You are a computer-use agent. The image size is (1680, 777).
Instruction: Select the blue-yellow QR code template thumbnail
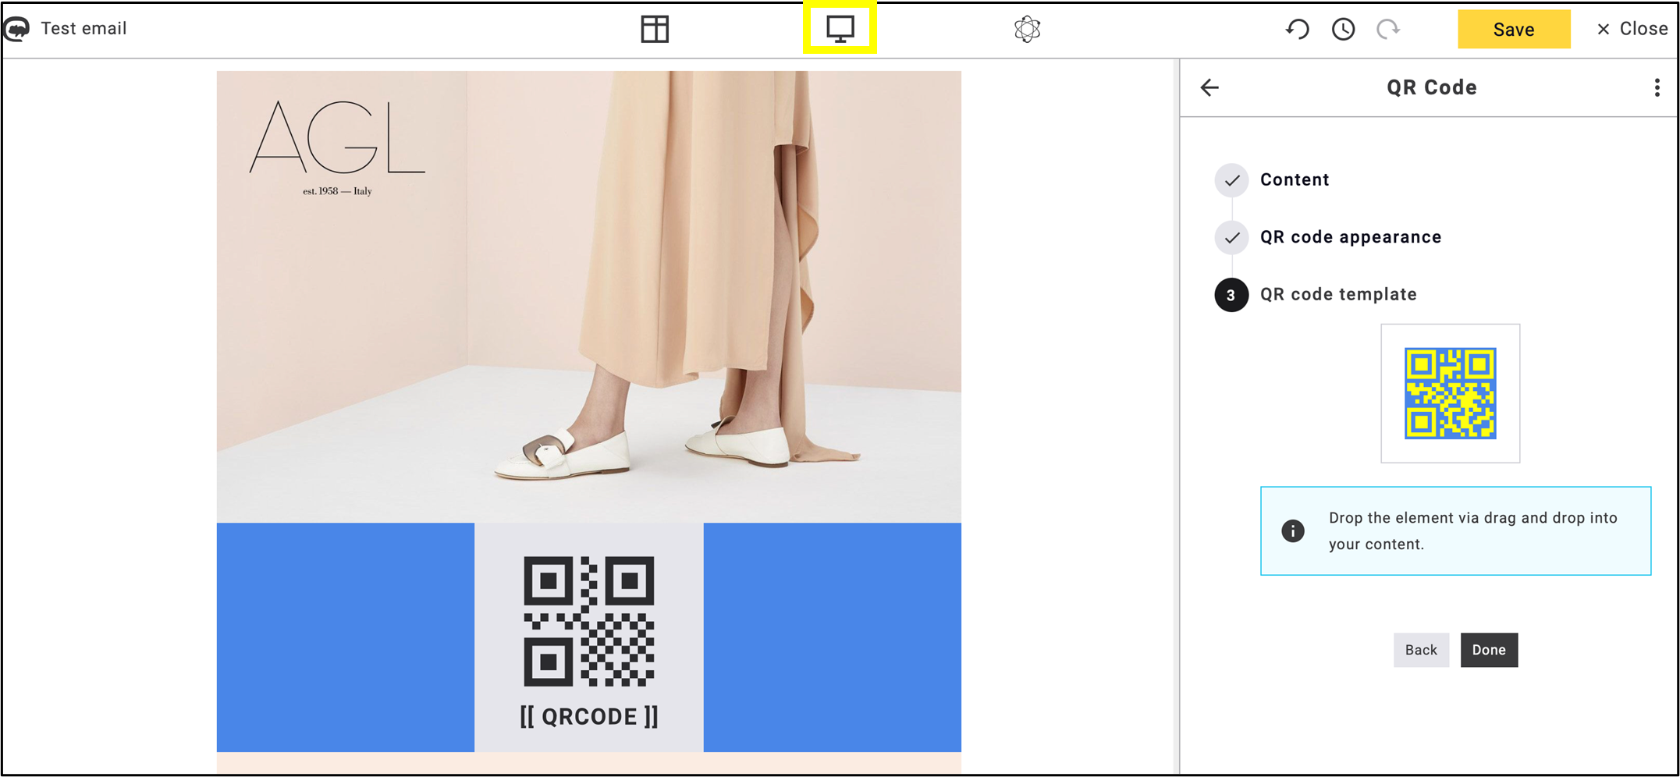[1450, 393]
